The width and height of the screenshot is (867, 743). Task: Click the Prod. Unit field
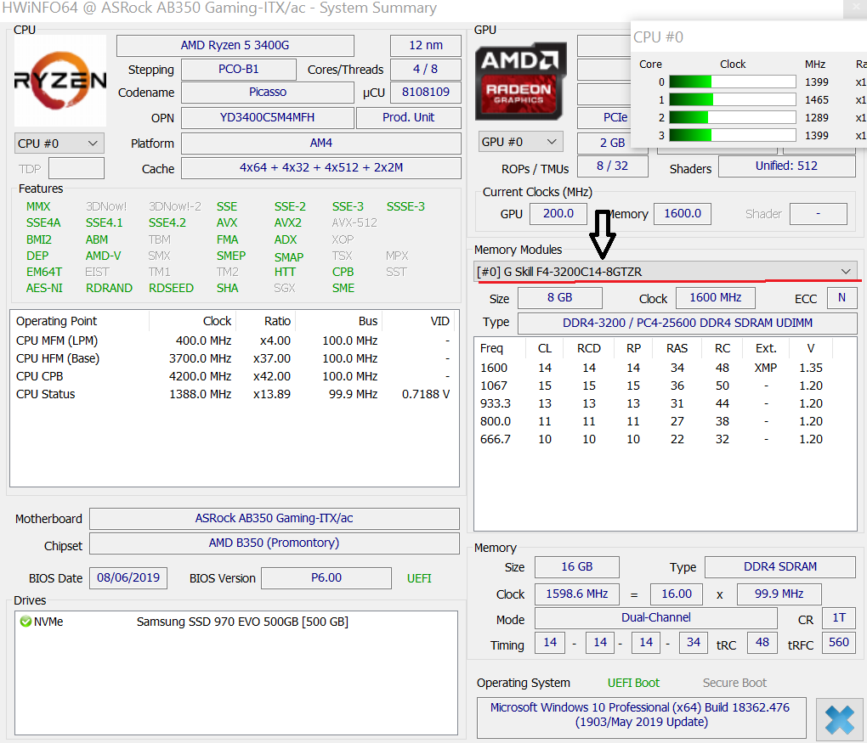409,118
